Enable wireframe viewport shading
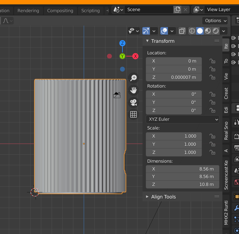Screen dimensions: 239x234 click(192, 31)
